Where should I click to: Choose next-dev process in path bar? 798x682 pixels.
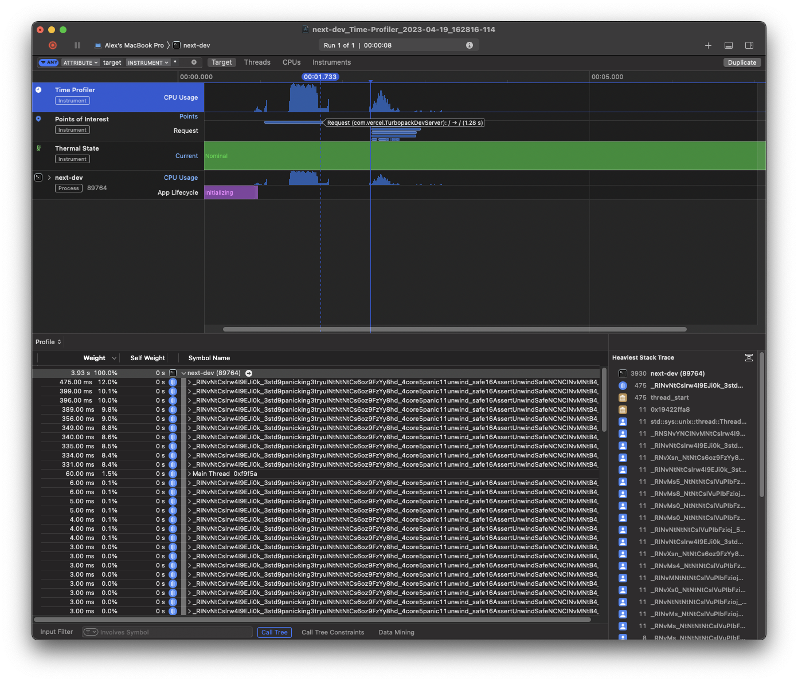point(191,45)
